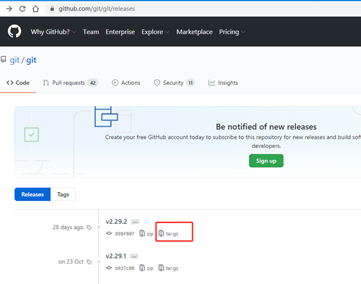The width and height of the screenshot is (361, 284).
Task: Click the on 23 Oct date text
Action: coord(70,262)
